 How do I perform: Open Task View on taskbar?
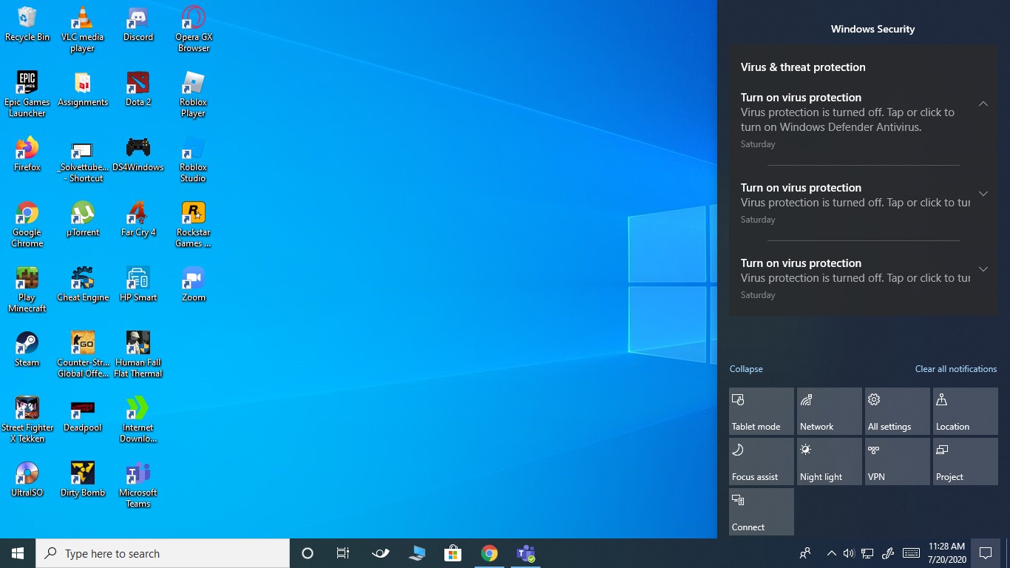(x=343, y=553)
